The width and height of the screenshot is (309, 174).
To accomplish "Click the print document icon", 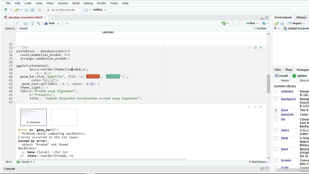I will click(39, 10).
